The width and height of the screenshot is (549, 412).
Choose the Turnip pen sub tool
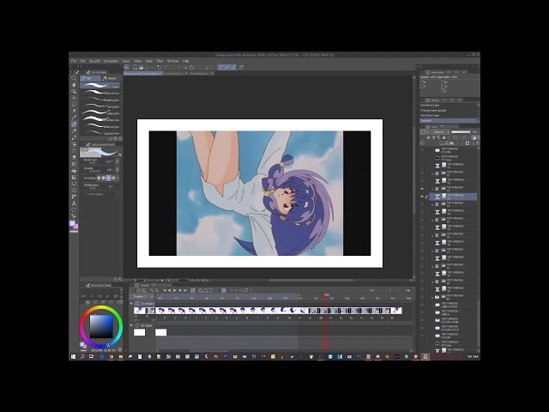point(100,106)
